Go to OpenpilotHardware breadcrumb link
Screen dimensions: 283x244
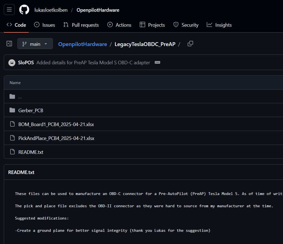[x=83, y=44]
